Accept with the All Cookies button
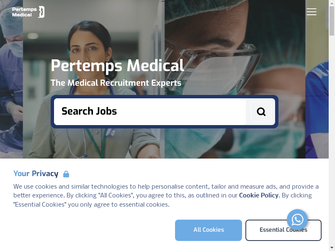The height and width of the screenshot is (251, 335). coord(209,230)
